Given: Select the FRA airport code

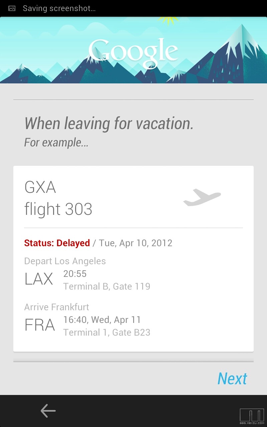Looking at the screenshot, I should (40, 325).
